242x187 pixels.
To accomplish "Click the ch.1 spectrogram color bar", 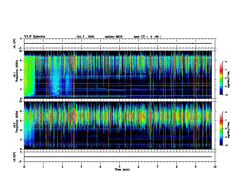I will point(221,78).
